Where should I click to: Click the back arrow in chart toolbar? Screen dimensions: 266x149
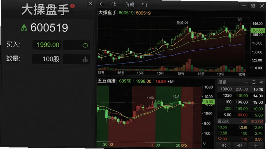click(x=102, y=4)
